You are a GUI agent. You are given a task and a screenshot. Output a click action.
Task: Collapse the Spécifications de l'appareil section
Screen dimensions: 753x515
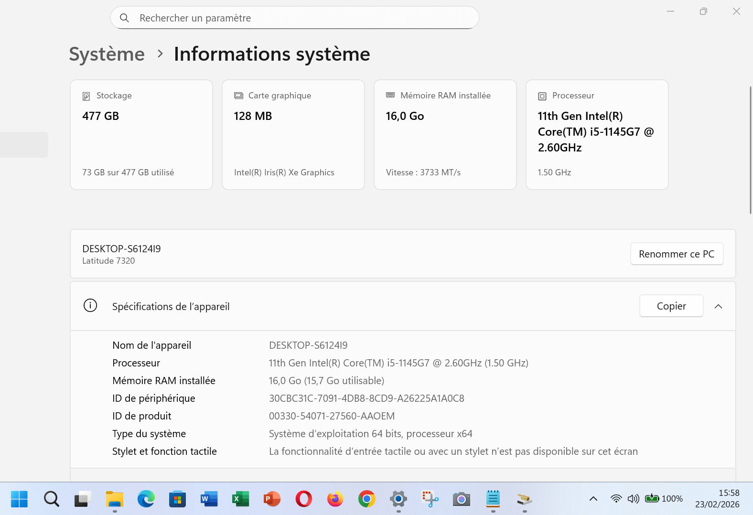pos(718,306)
